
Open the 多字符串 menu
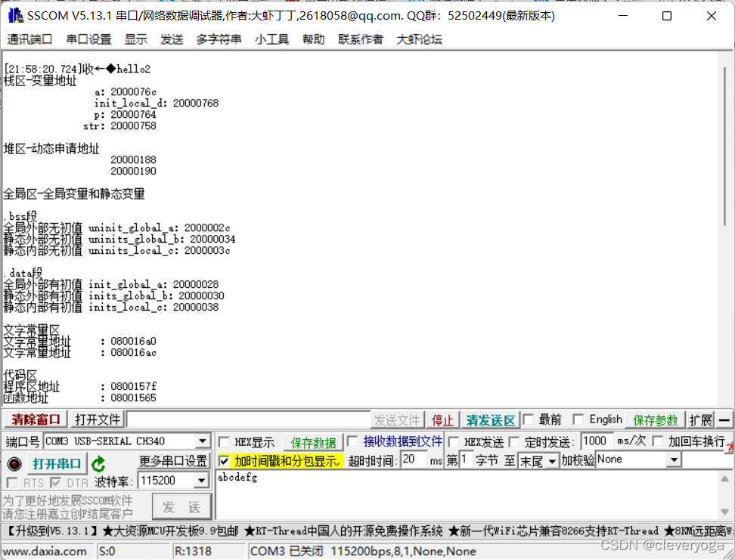pyautogui.click(x=217, y=39)
